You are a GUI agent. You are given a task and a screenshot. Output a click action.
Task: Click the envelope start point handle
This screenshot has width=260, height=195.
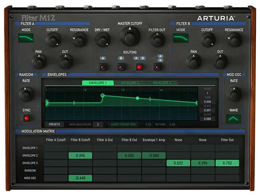pyautogui.click(x=47, y=103)
